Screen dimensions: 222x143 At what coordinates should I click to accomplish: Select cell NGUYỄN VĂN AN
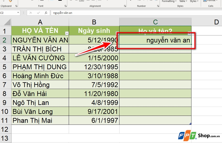tap(40, 40)
